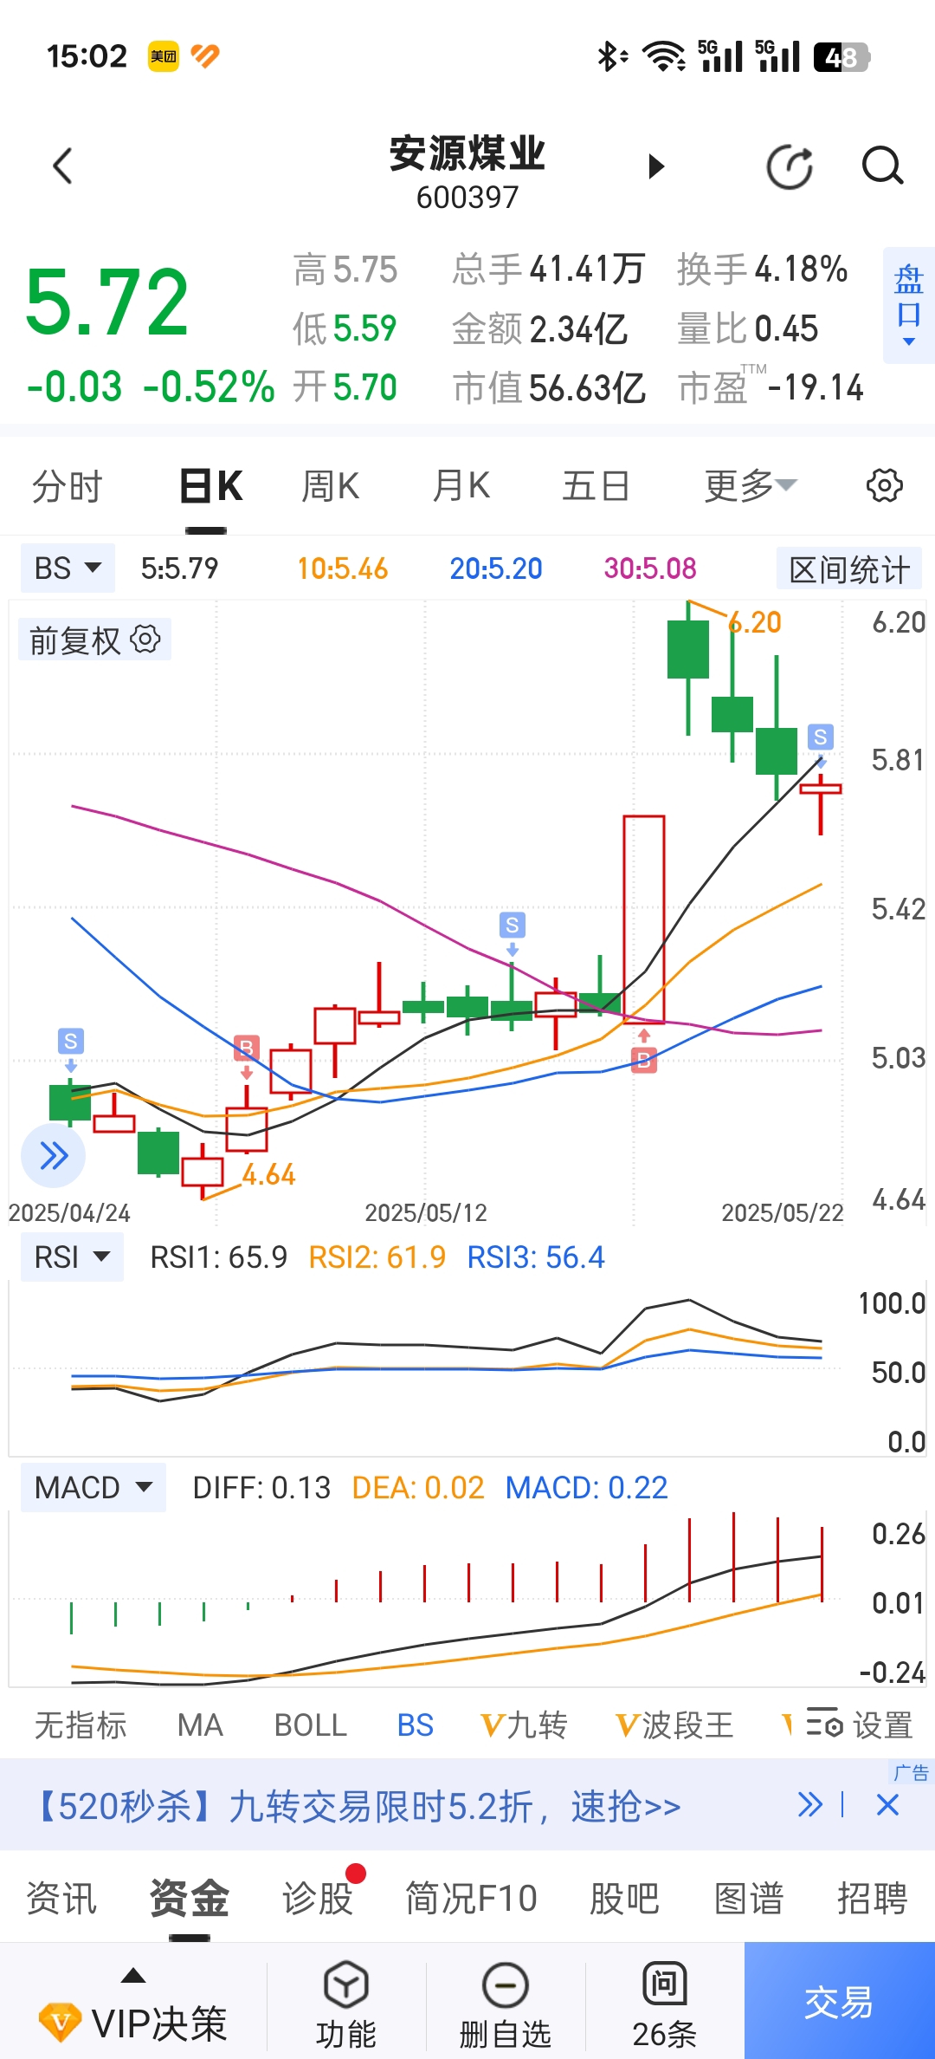
Task: Open the search magnifier icon
Action: pos(882,166)
